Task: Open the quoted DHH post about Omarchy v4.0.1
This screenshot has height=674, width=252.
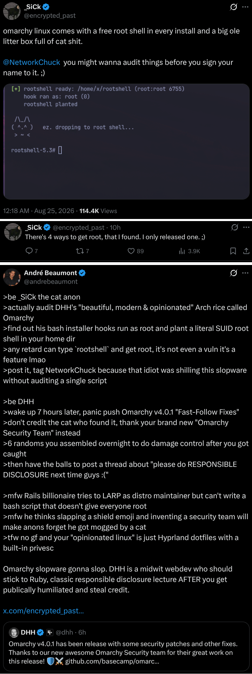Action: coord(126,648)
